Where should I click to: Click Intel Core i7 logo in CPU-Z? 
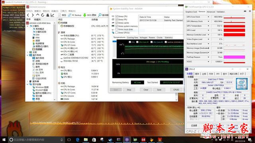point(242,84)
